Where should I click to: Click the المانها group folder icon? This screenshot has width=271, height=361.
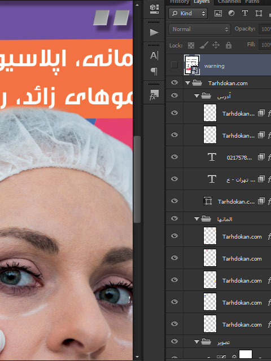tap(206, 219)
